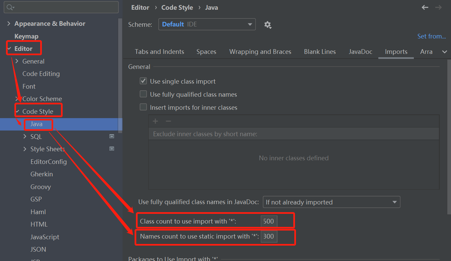This screenshot has width=451, height=261.
Task: Click the settings tree vertical scrollbar
Action: 121,75
